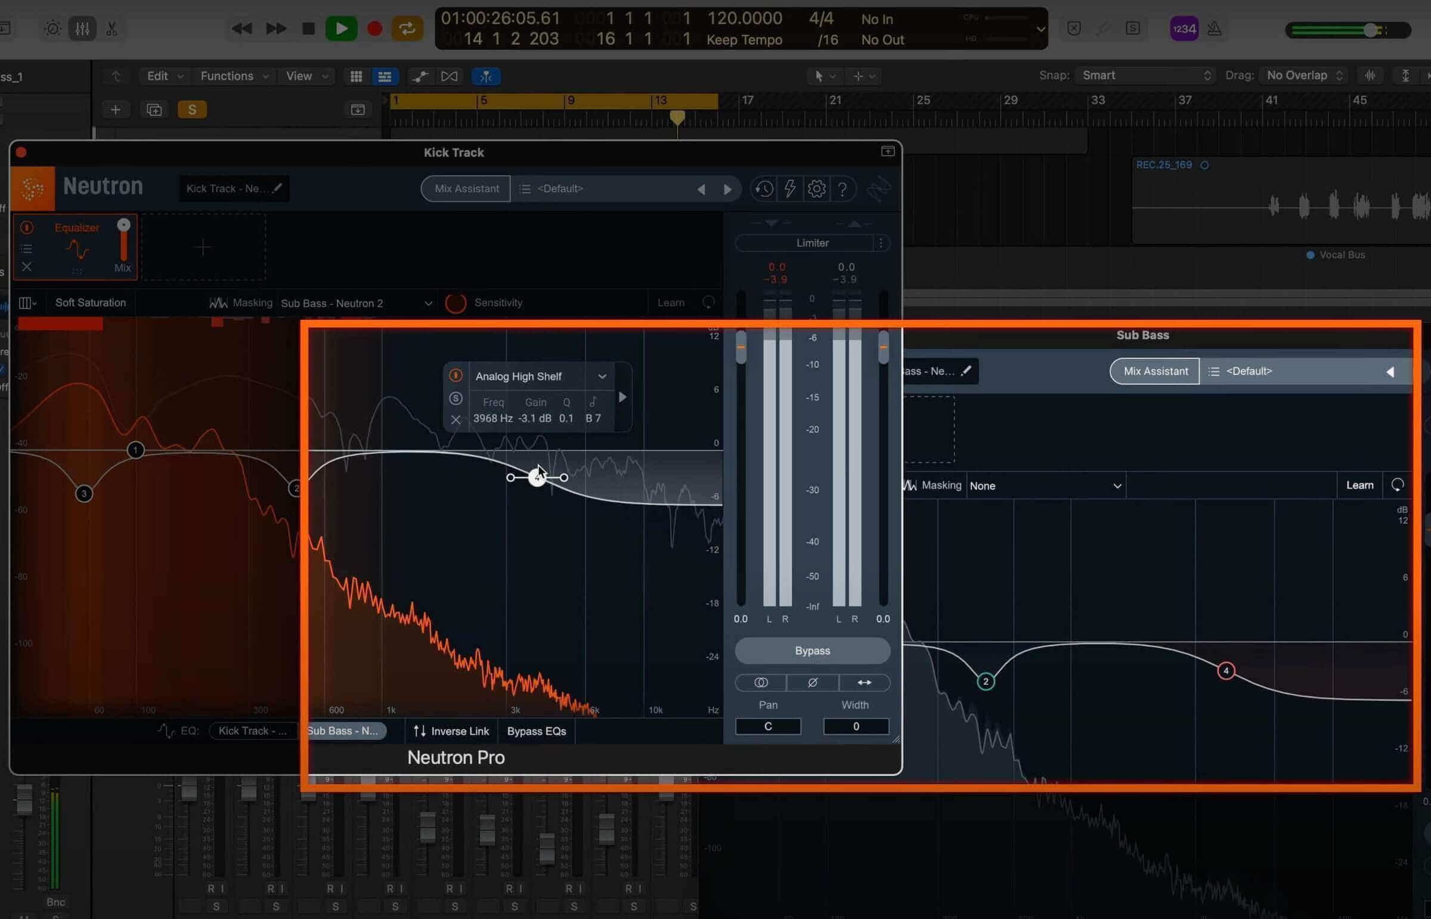Open Neutron undo history icon
The width and height of the screenshot is (1431, 919).
pyautogui.click(x=764, y=189)
